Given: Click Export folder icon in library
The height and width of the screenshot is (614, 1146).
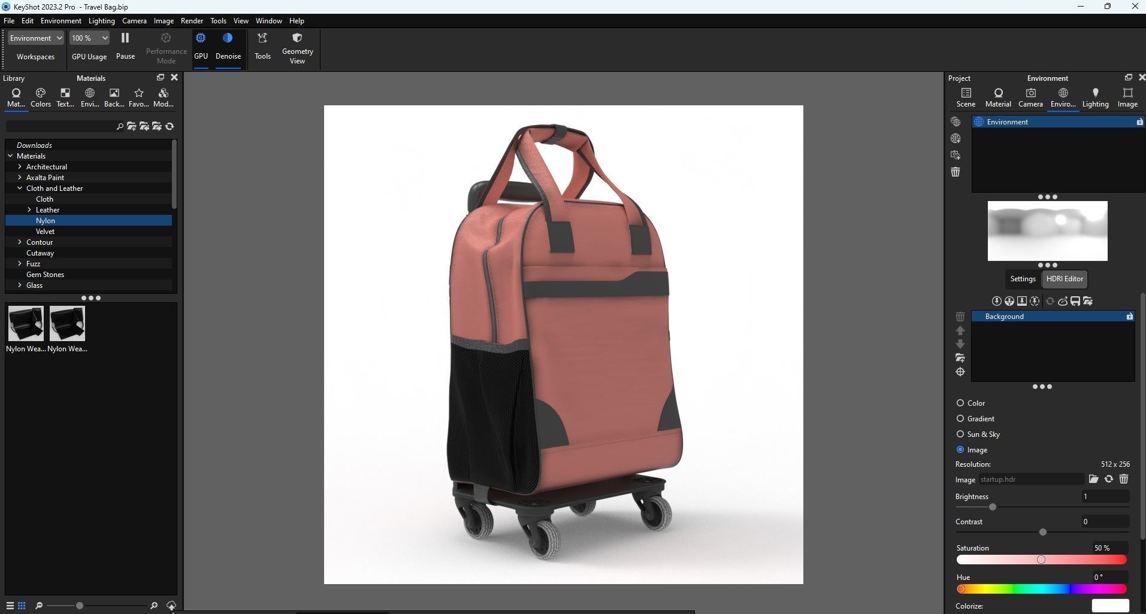Looking at the screenshot, I should click(157, 126).
